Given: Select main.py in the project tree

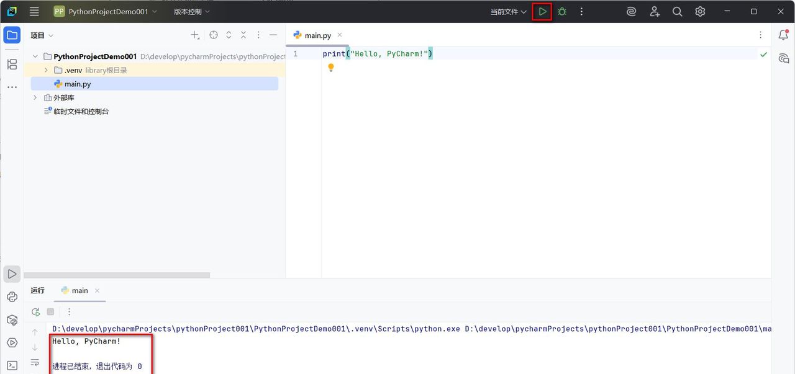Looking at the screenshot, I should pos(78,84).
